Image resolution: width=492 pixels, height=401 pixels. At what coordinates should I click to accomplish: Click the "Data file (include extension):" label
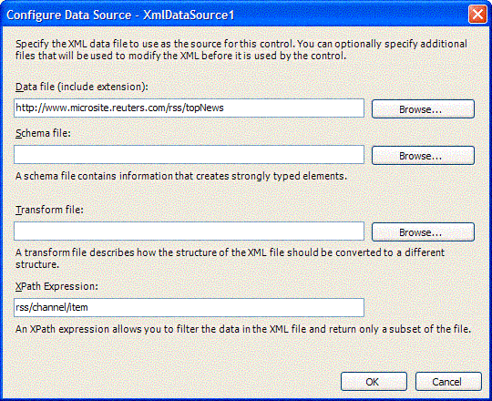tap(82, 87)
